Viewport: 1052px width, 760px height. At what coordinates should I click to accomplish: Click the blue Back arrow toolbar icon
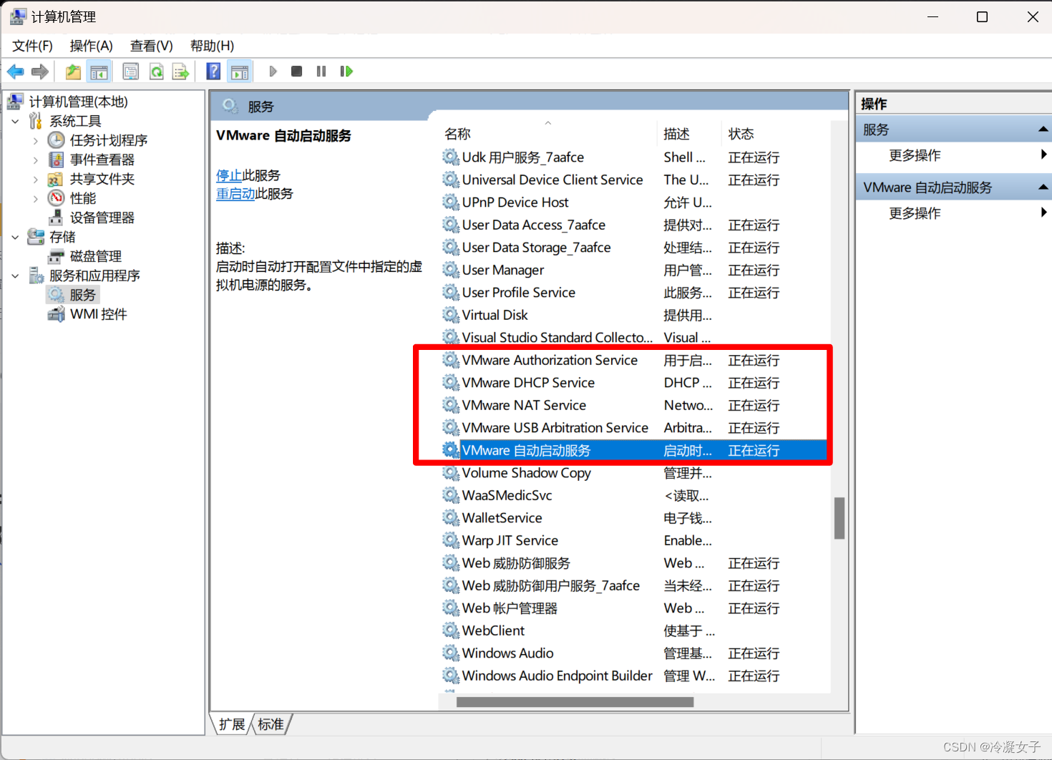click(15, 72)
